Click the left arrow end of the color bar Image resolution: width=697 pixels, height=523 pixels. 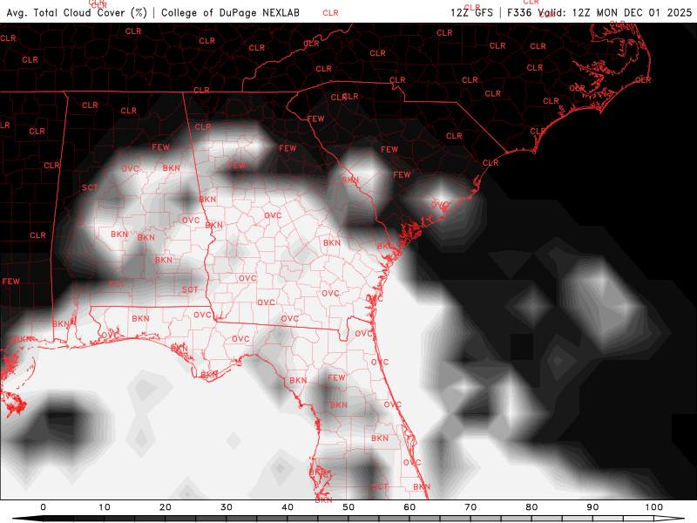[27, 520]
